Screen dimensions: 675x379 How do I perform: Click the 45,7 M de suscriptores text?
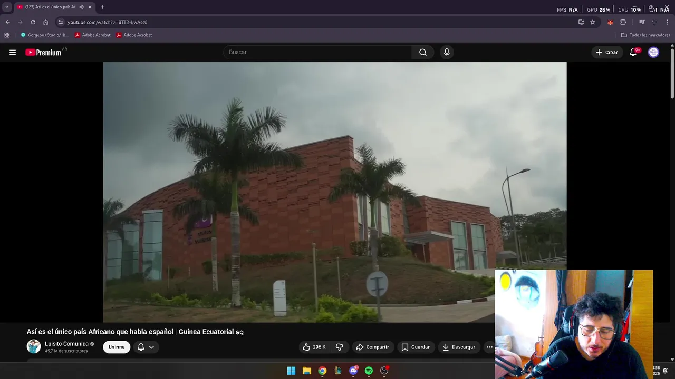66,351
